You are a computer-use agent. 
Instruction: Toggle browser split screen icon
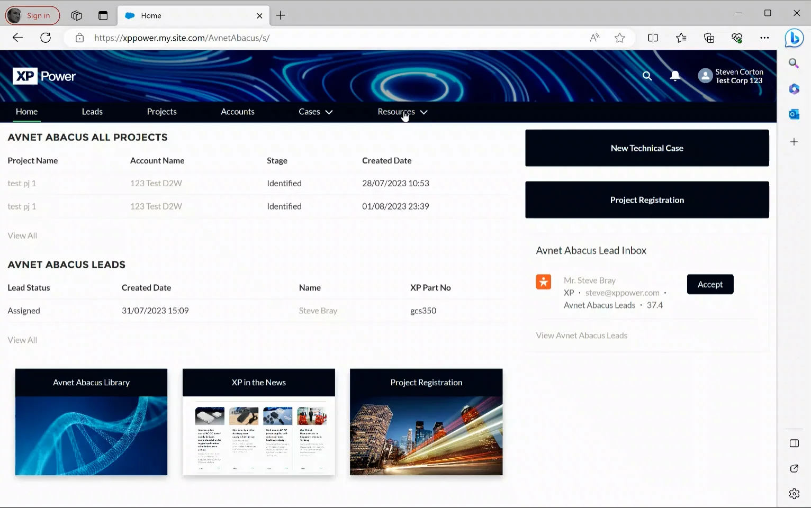pyautogui.click(x=653, y=38)
